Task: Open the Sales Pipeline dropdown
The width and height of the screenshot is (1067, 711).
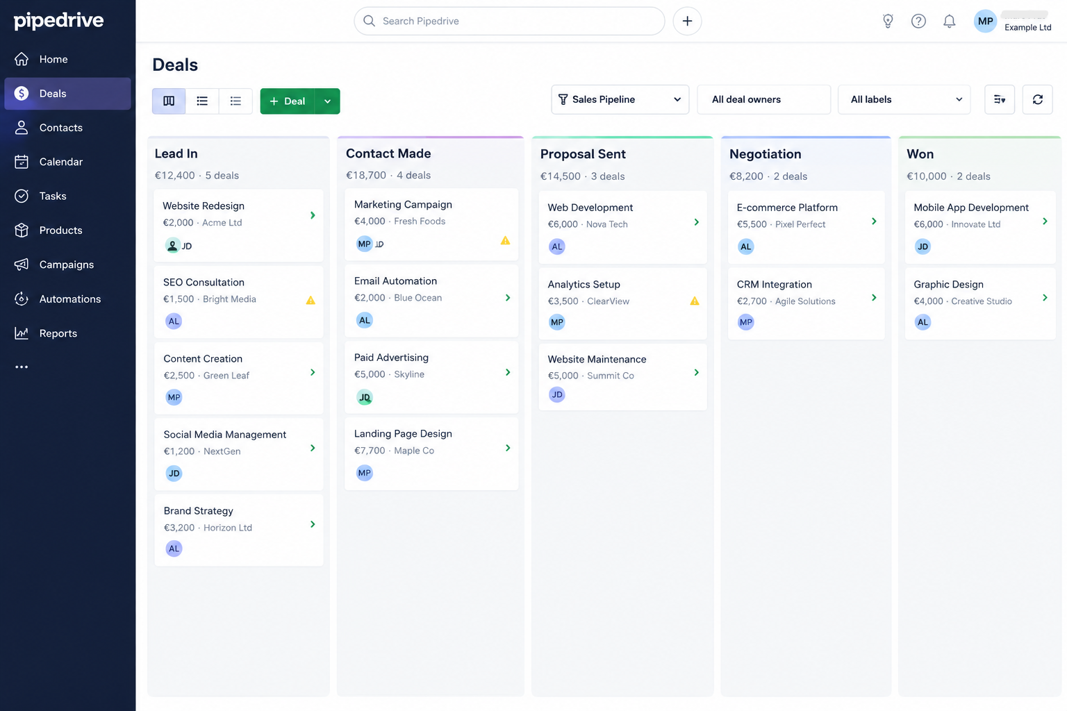Action: (x=620, y=99)
